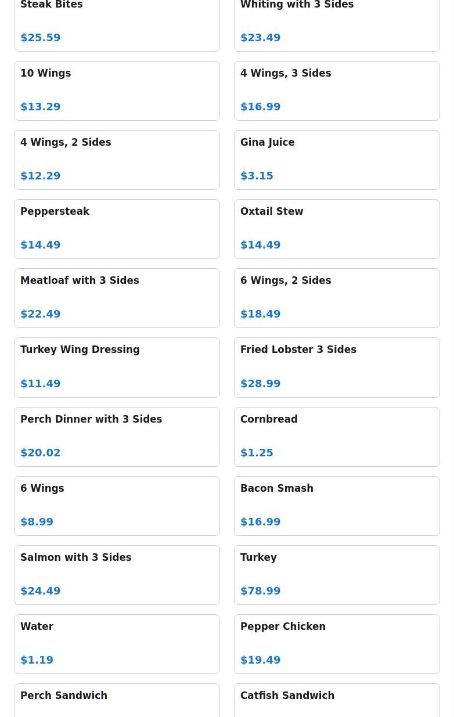This screenshot has height=717, width=454.
Task: Open Turkey Wing Dressing item
Action: point(117,367)
